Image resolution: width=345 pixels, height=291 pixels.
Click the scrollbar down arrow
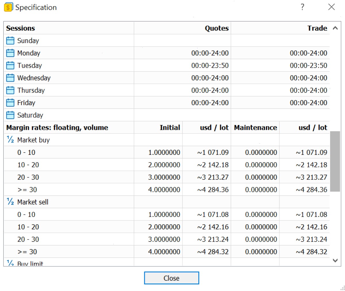click(335, 261)
